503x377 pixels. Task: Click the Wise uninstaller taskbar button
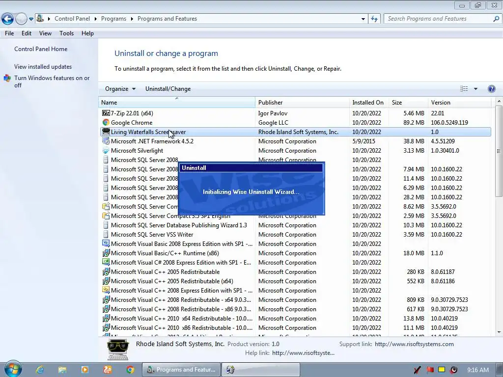click(261, 370)
